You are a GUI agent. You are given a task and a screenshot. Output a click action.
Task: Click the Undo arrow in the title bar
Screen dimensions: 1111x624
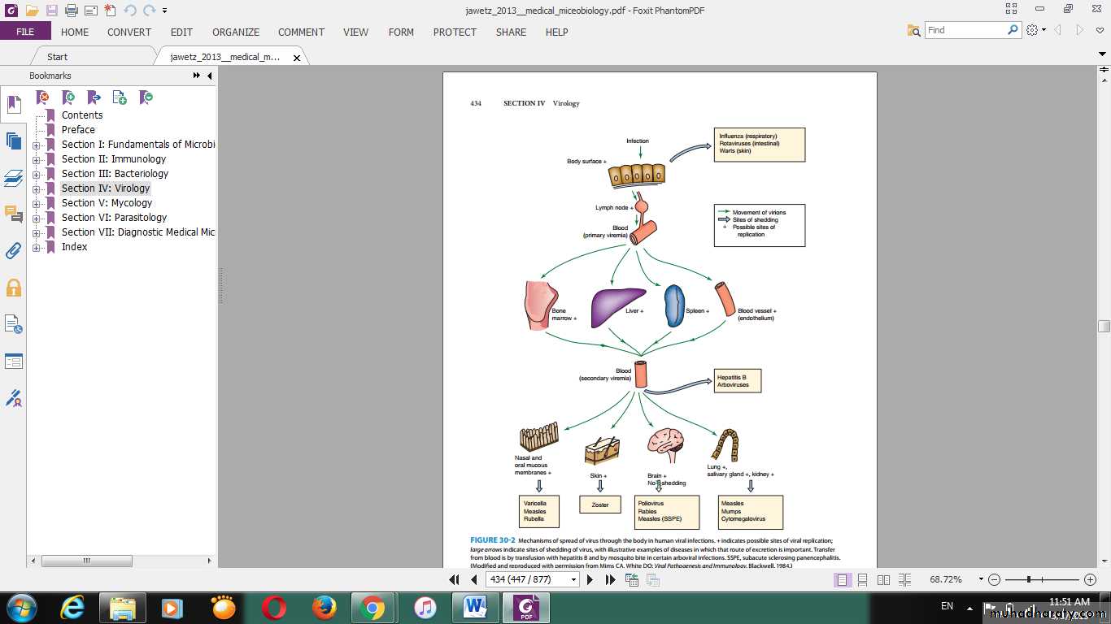[x=130, y=11]
